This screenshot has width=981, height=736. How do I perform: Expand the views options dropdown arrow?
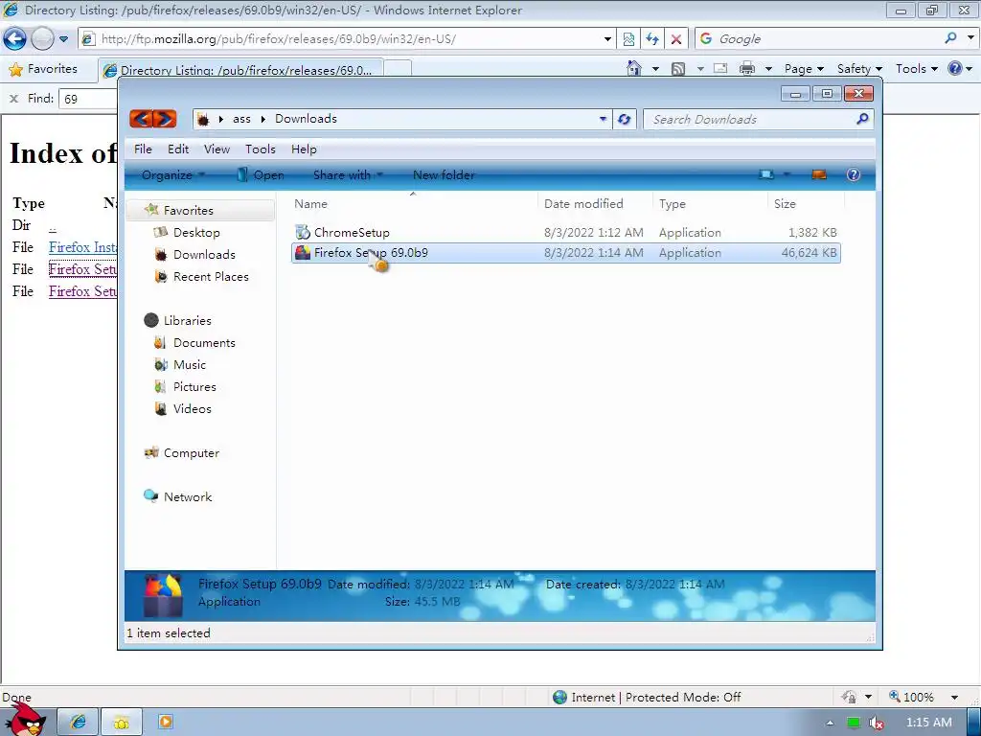coord(787,174)
